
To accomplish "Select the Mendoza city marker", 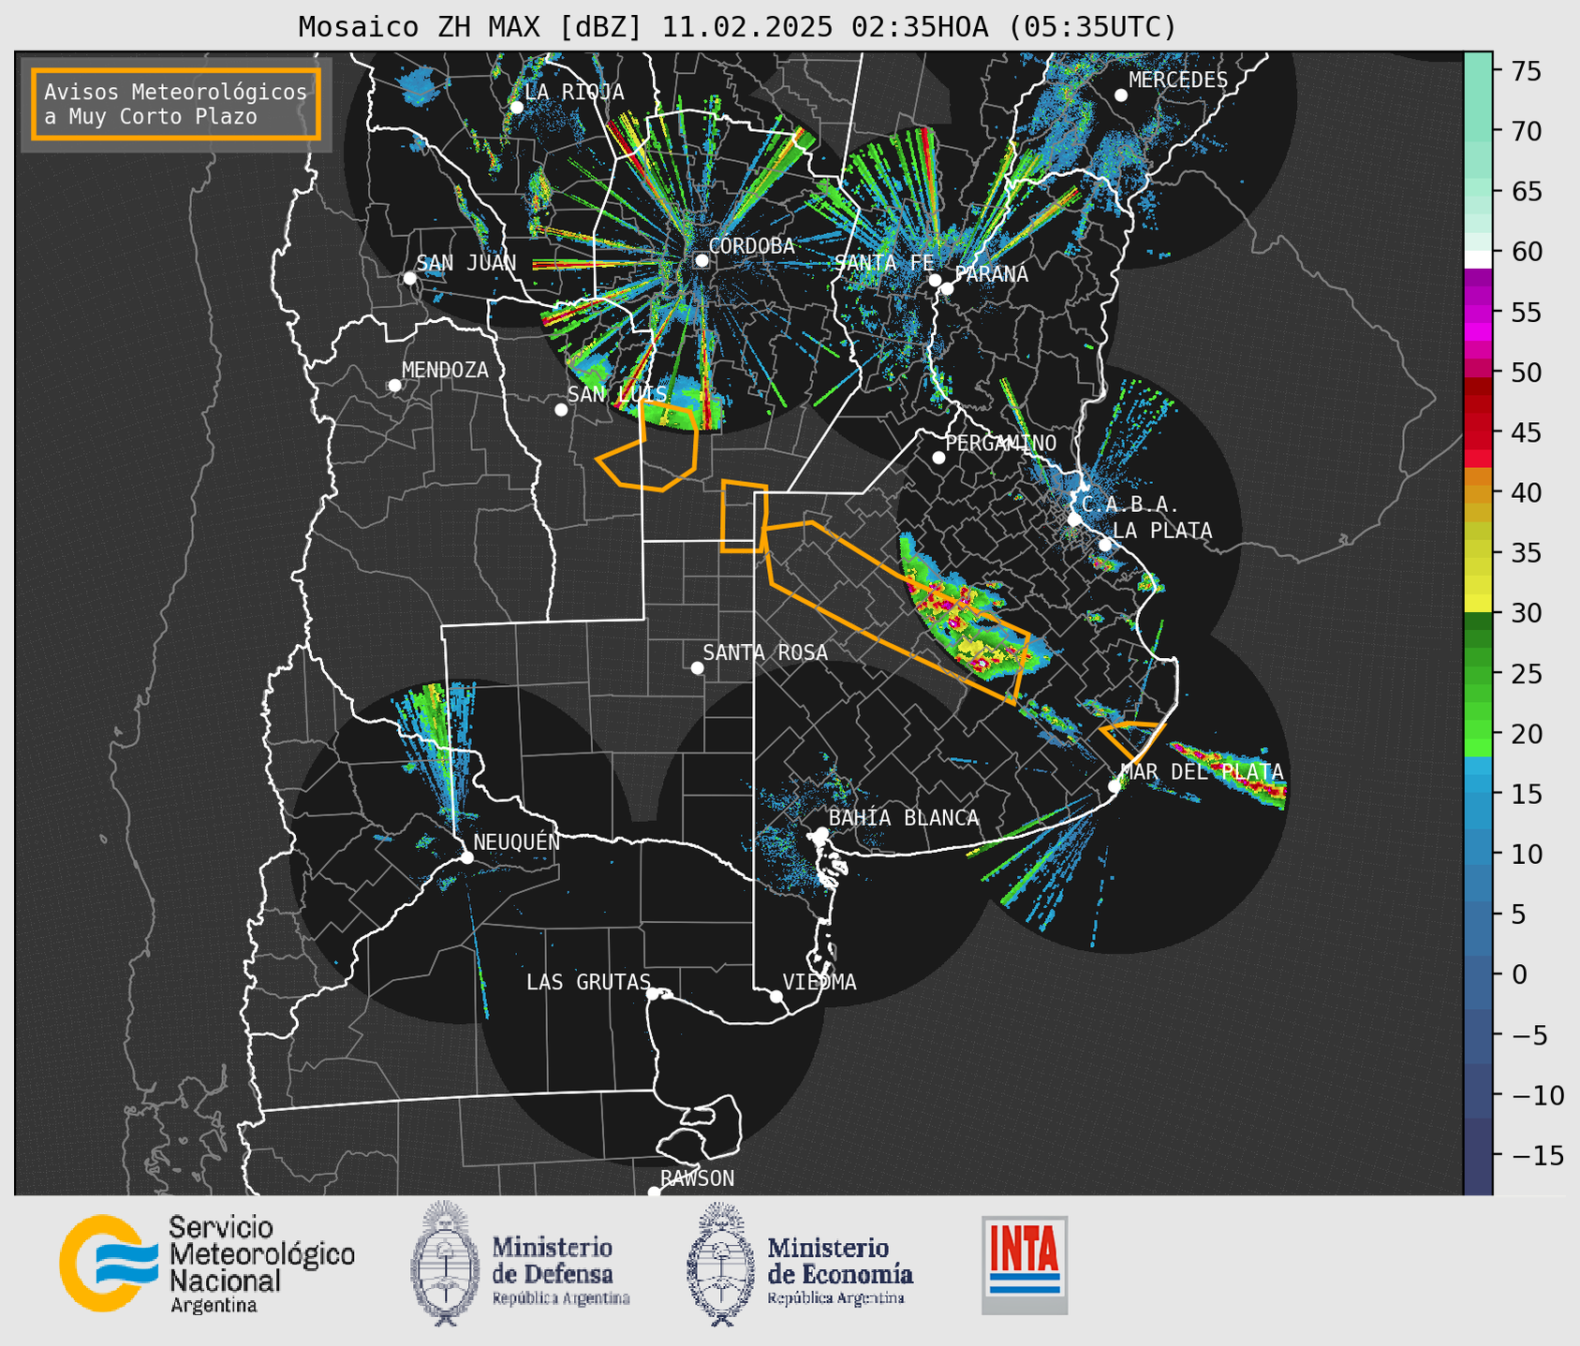I will tap(394, 386).
